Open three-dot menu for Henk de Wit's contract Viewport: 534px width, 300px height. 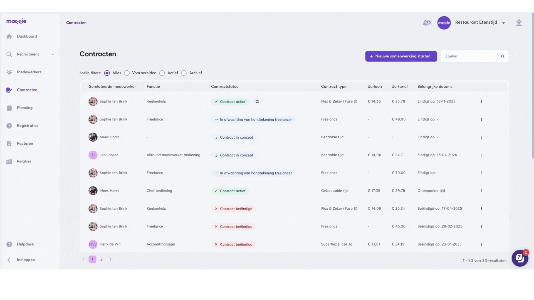[481, 244]
